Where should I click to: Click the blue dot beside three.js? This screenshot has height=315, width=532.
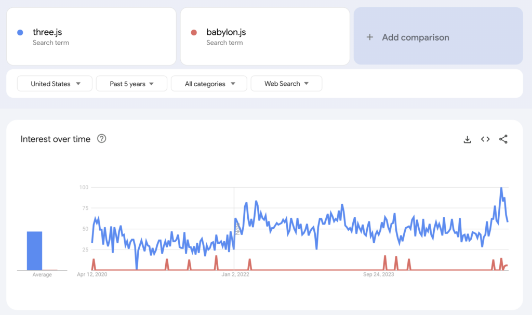(x=20, y=32)
